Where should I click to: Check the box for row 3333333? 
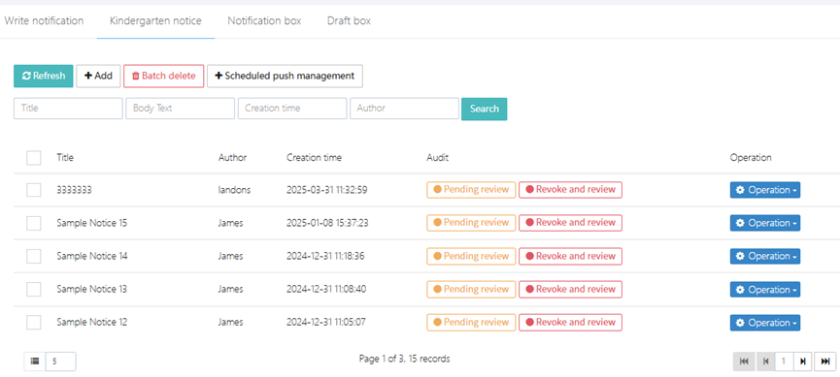pos(34,190)
